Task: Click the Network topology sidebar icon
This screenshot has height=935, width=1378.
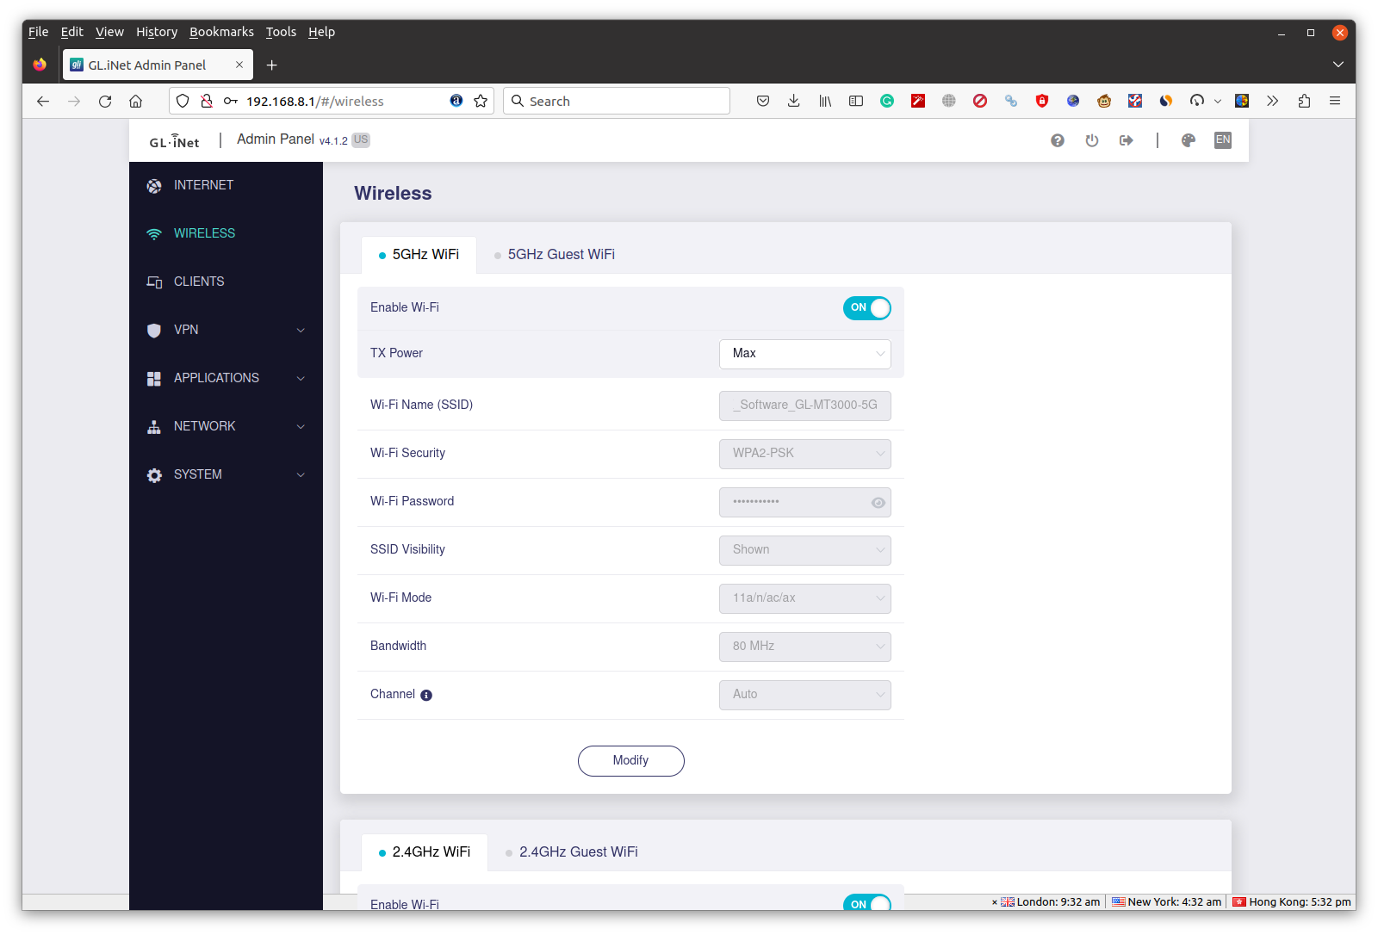Action: pyautogui.click(x=154, y=426)
